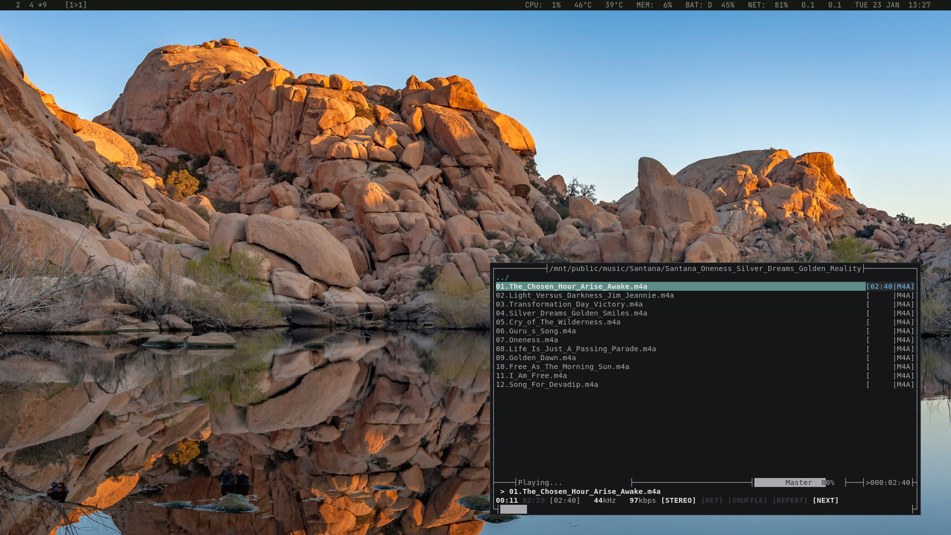Click the directory path title in player
Viewport: 951px width, 535px height.
pyautogui.click(x=705, y=268)
